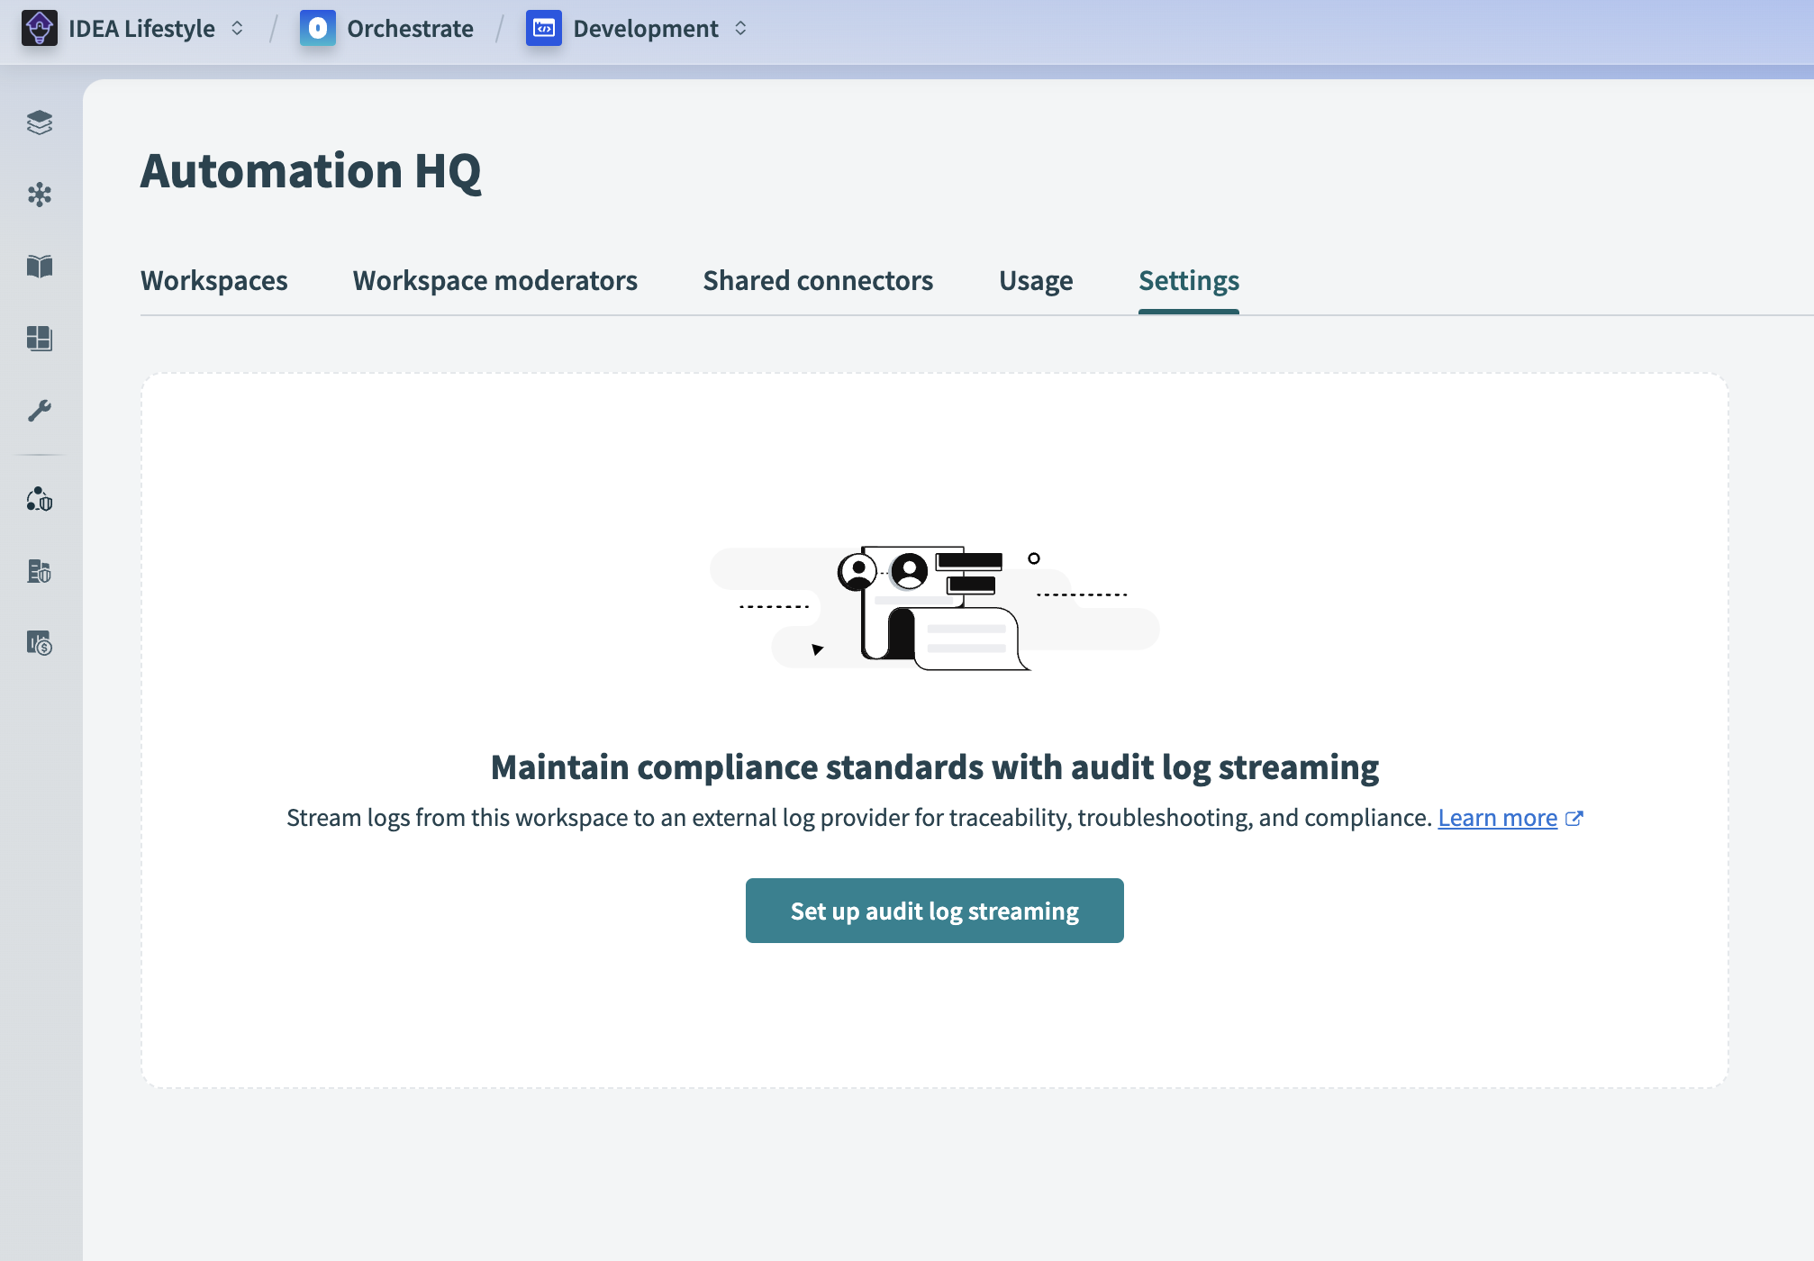
Task: Switch to the Workspaces tab
Action: click(x=214, y=281)
